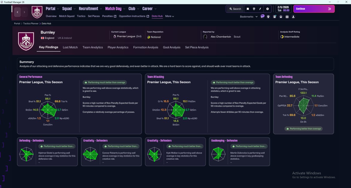The height and width of the screenshot is (188, 351).
Task: Open the Set Pieces submenu item
Action: click(x=94, y=16)
